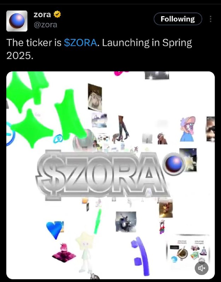This screenshot has width=221, height=282.
Task: Click the large green sparkle shape
Action: click(x=32, y=128)
